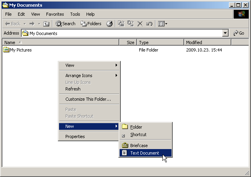Open the Search pane
The image size is (251, 177).
click(x=65, y=24)
